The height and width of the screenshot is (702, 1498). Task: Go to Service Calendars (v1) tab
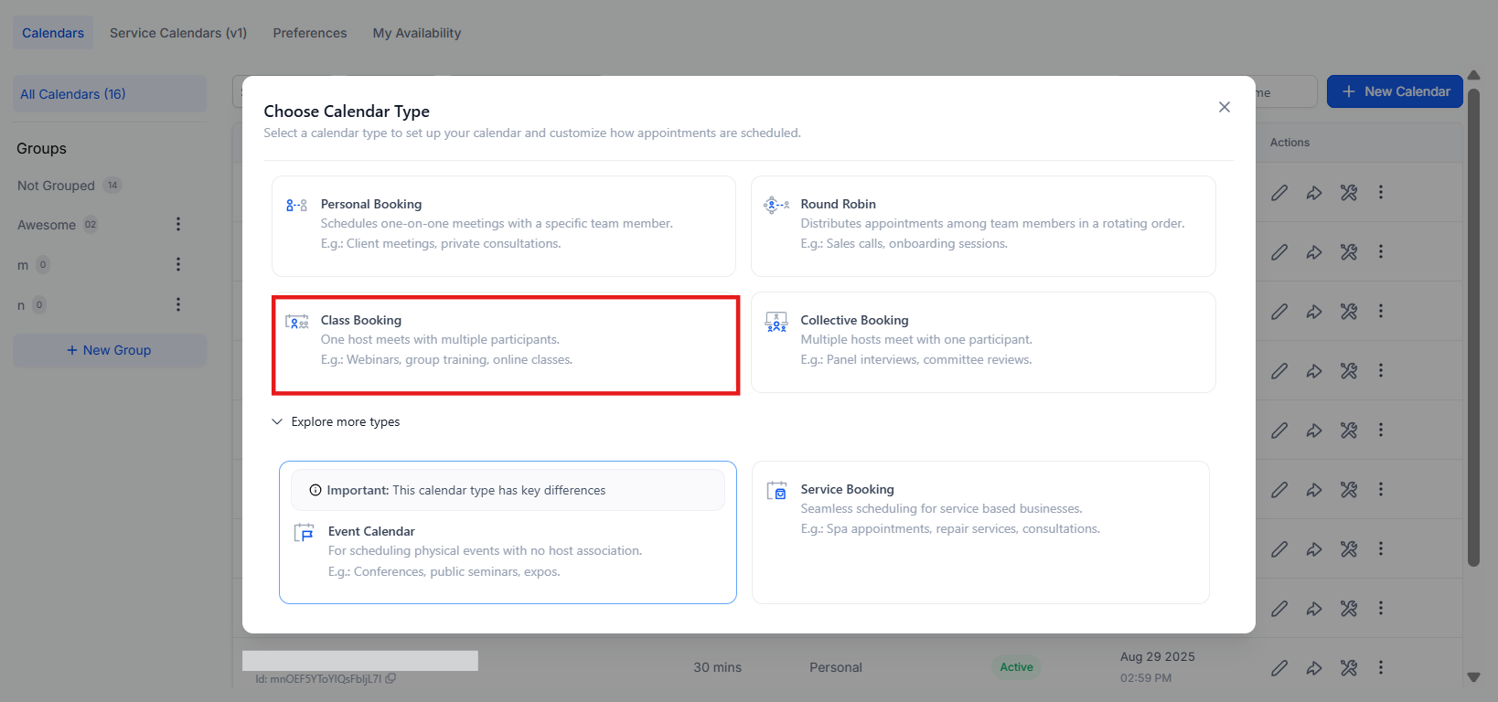(178, 33)
